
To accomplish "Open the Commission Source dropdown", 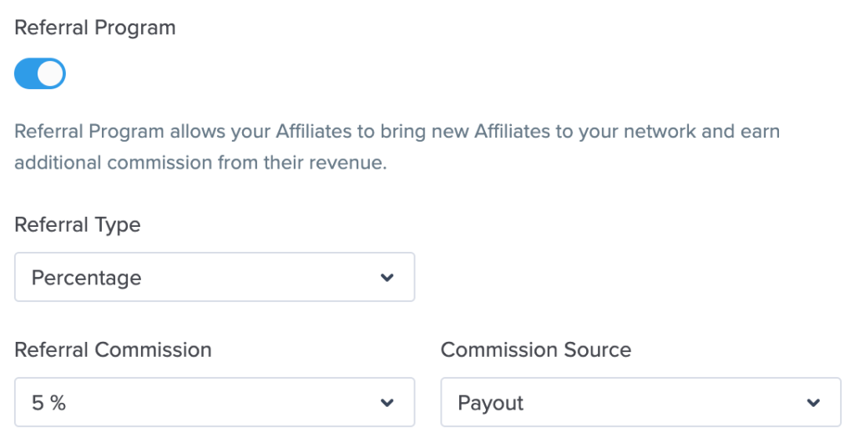I will [x=640, y=403].
